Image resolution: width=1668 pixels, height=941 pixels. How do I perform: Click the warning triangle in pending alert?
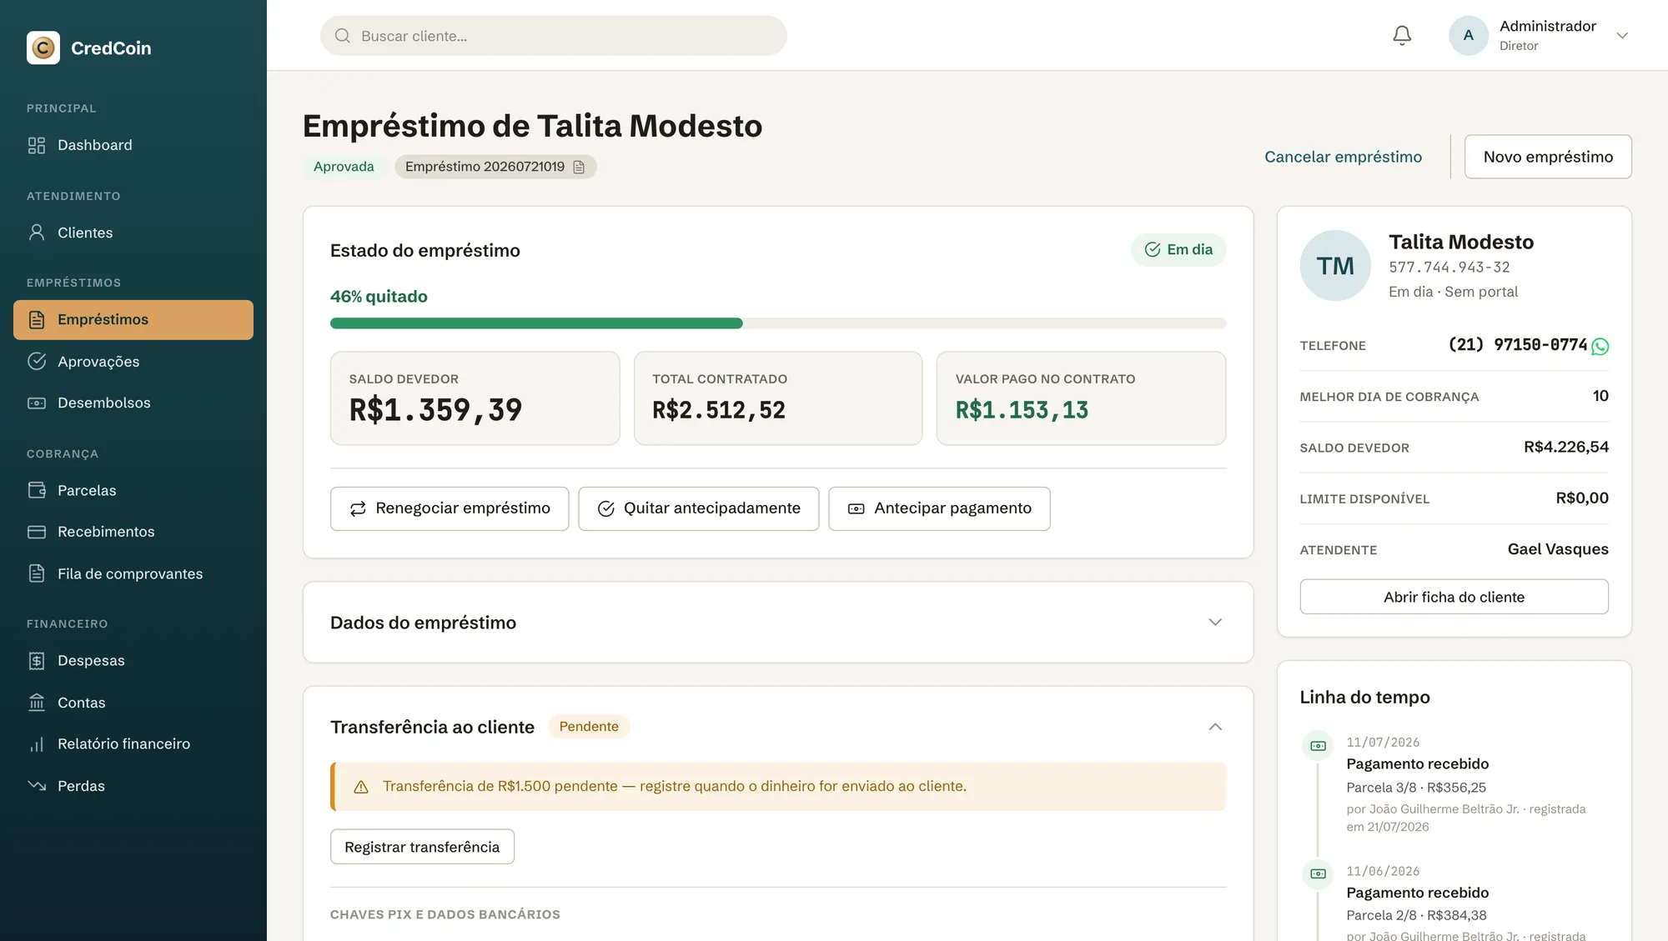pyautogui.click(x=361, y=787)
